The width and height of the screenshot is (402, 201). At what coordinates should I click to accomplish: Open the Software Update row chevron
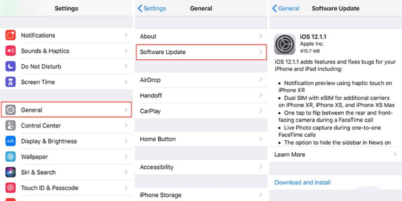pos(261,52)
